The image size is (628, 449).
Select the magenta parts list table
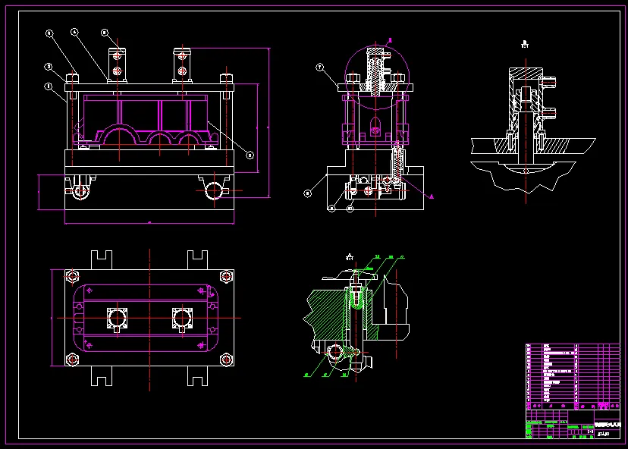click(573, 376)
